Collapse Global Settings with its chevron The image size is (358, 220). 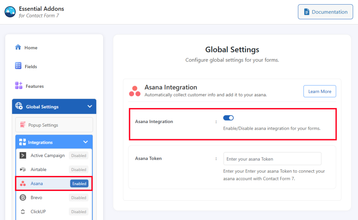(x=90, y=106)
